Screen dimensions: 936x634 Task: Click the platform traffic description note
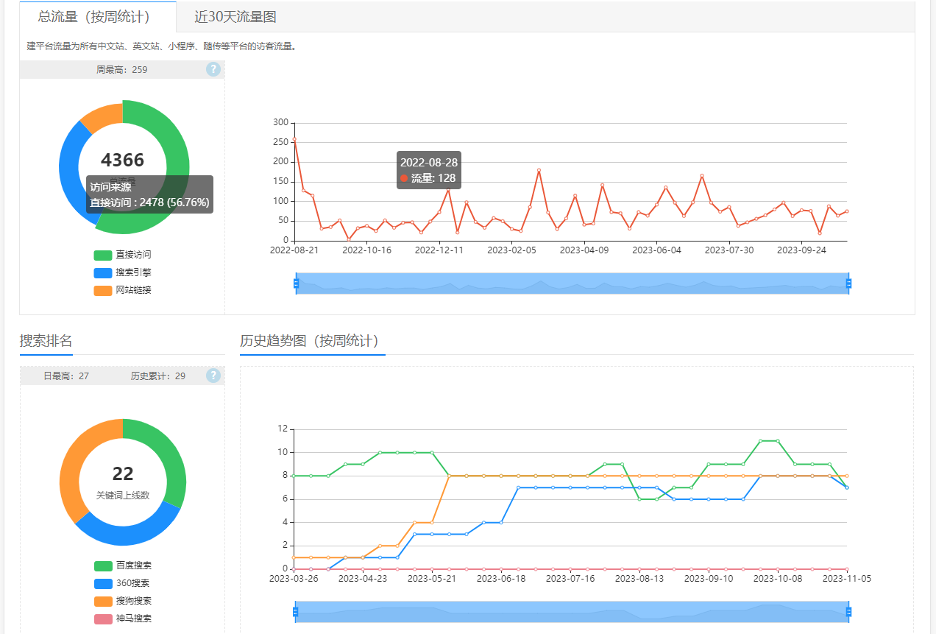(162, 46)
